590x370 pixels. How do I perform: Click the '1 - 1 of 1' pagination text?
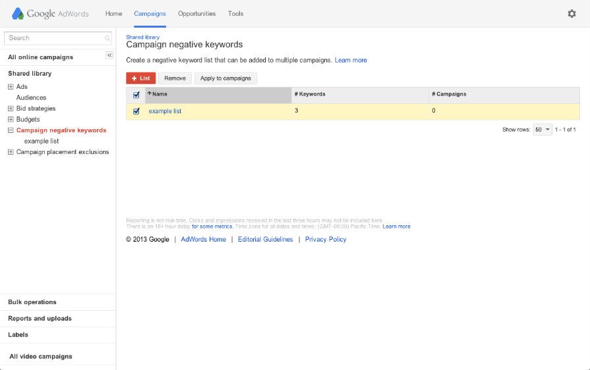pos(565,130)
